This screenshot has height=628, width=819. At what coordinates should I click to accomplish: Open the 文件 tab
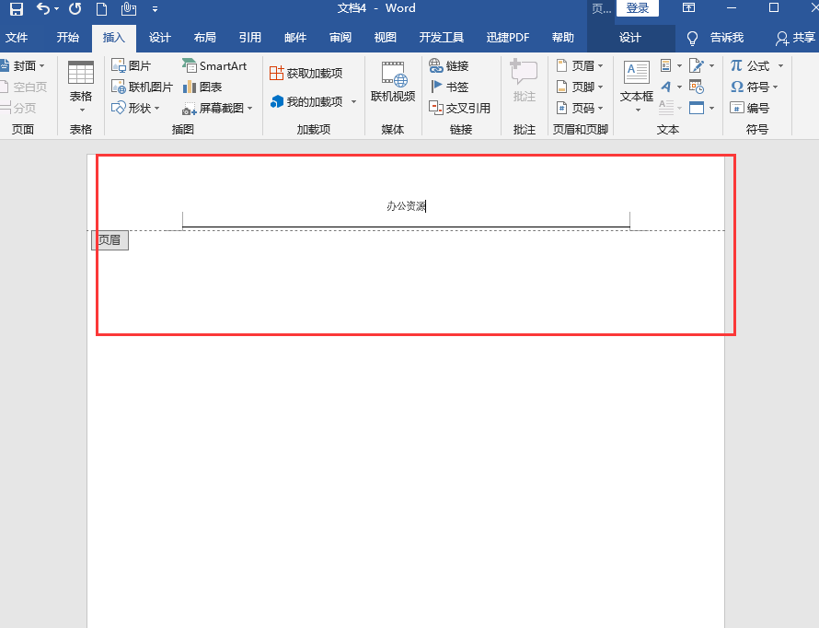[x=17, y=38]
